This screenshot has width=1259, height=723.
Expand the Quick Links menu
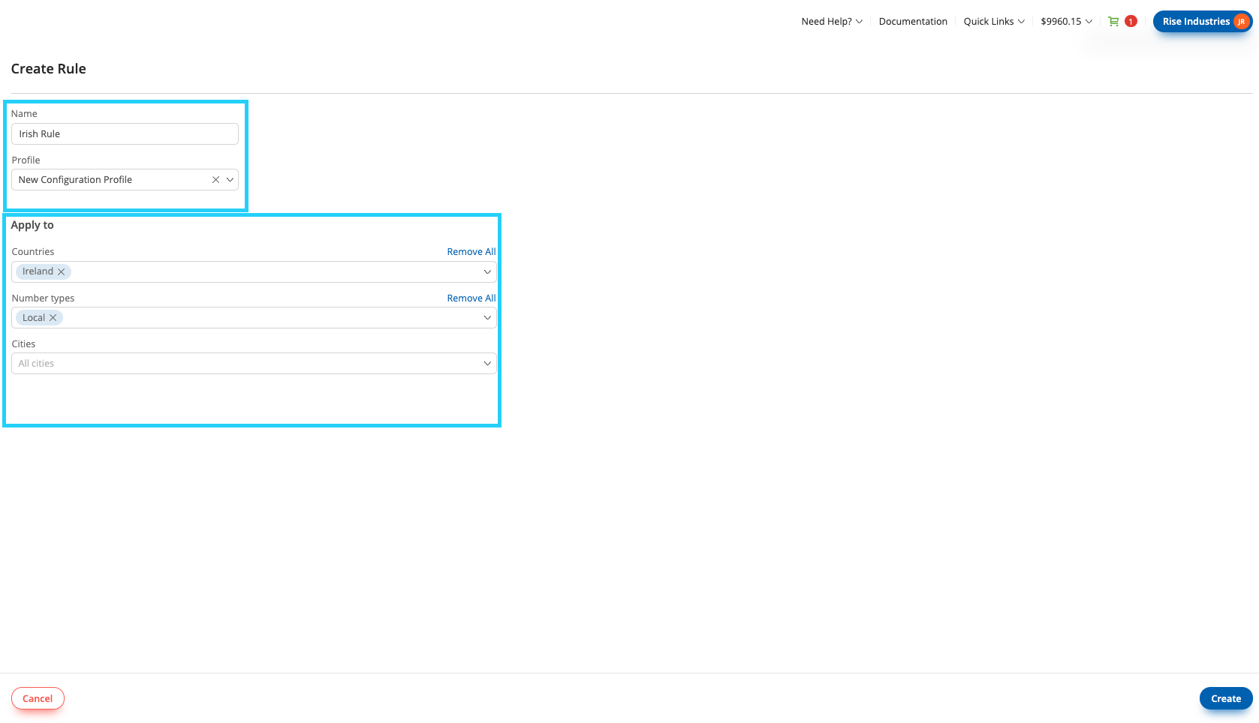994,22
